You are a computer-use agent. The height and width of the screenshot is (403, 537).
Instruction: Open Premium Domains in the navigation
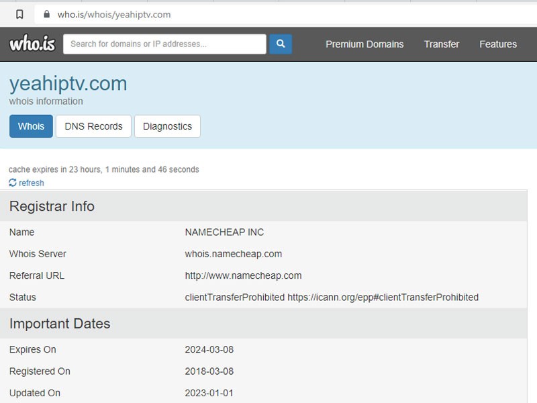(x=364, y=44)
